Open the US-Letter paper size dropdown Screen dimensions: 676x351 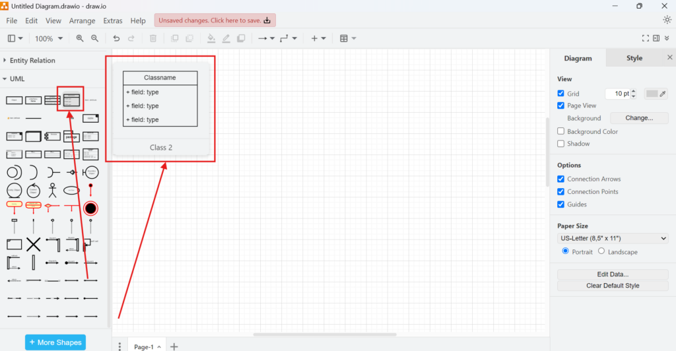tap(613, 238)
